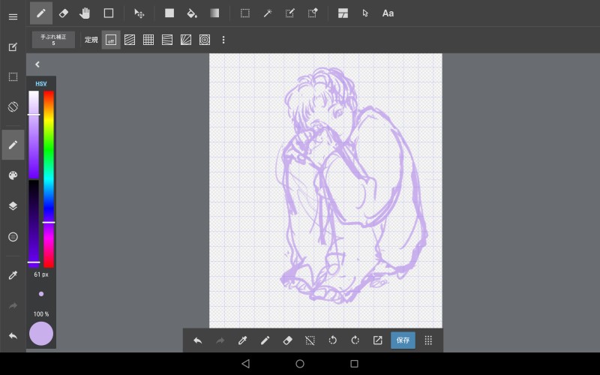Open selection menu in left sidebar
The image size is (600, 375).
point(13,77)
